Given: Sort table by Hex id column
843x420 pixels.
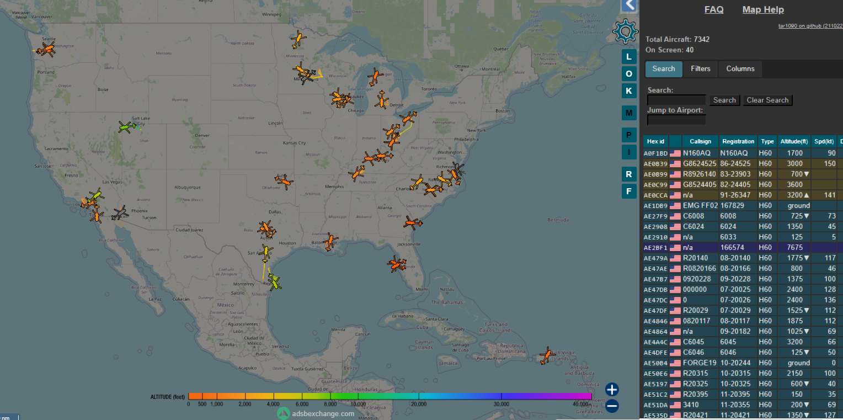Looking at the screenshot, I should click(x=655, y=141).
